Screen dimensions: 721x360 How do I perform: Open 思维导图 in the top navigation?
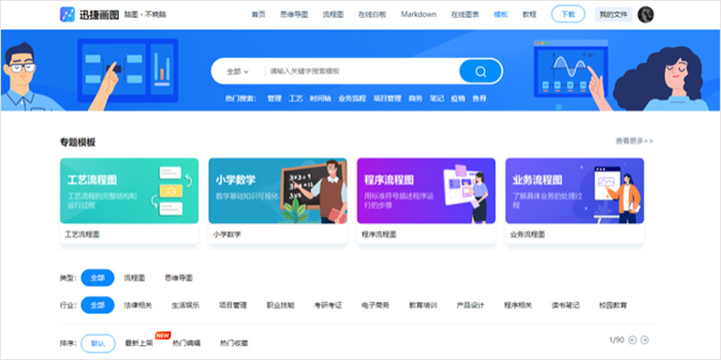click(294, 14)
